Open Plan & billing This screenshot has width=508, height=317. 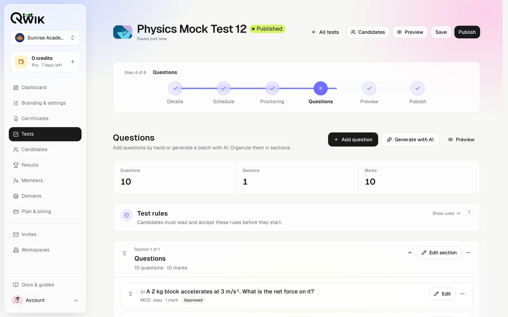(45, 212)
